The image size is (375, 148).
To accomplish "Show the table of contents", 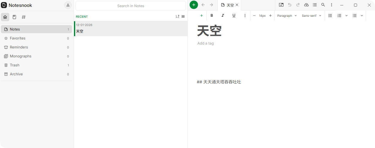I will 314,5.
